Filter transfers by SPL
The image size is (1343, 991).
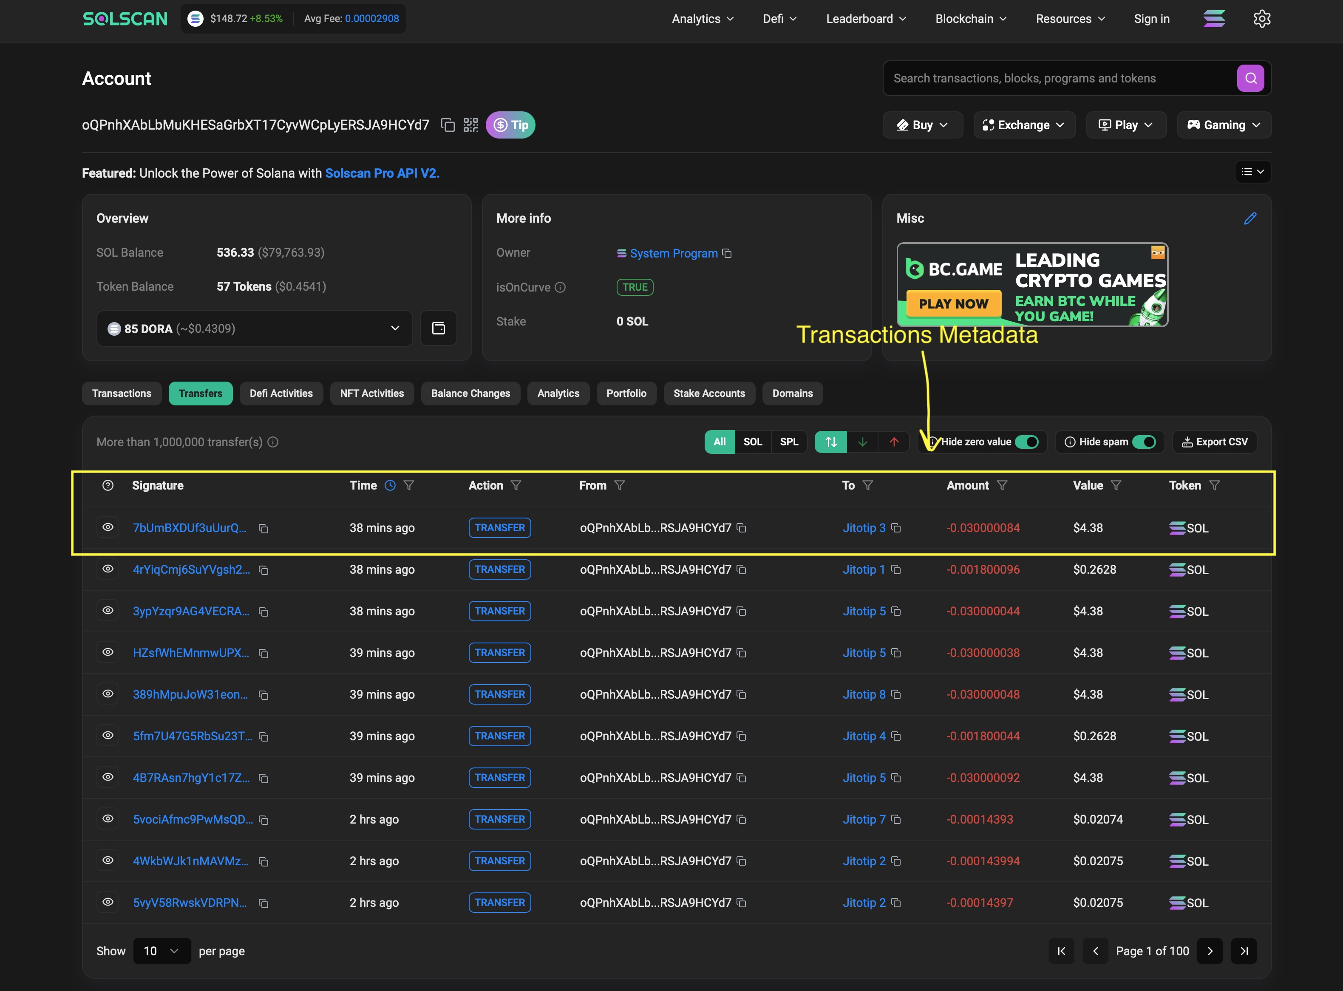(x=789, y=442)
